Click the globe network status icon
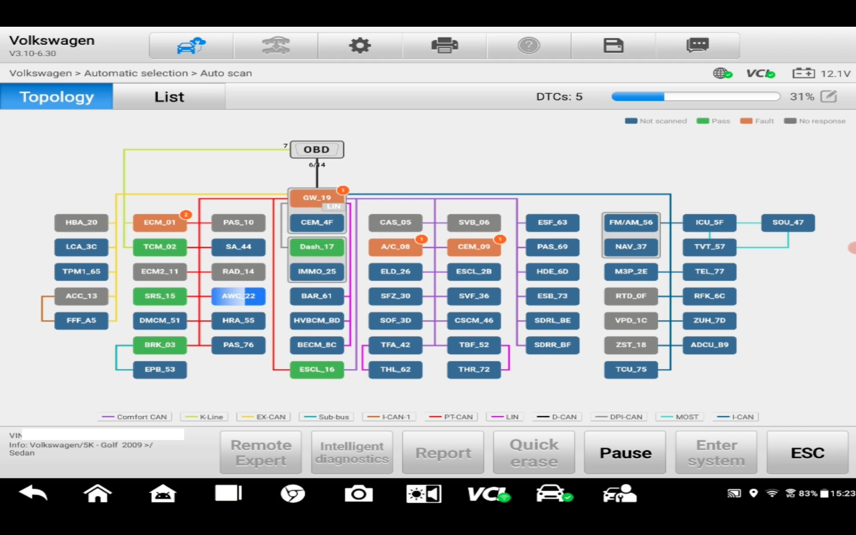 pyautogui.click(x=723, y=74)
